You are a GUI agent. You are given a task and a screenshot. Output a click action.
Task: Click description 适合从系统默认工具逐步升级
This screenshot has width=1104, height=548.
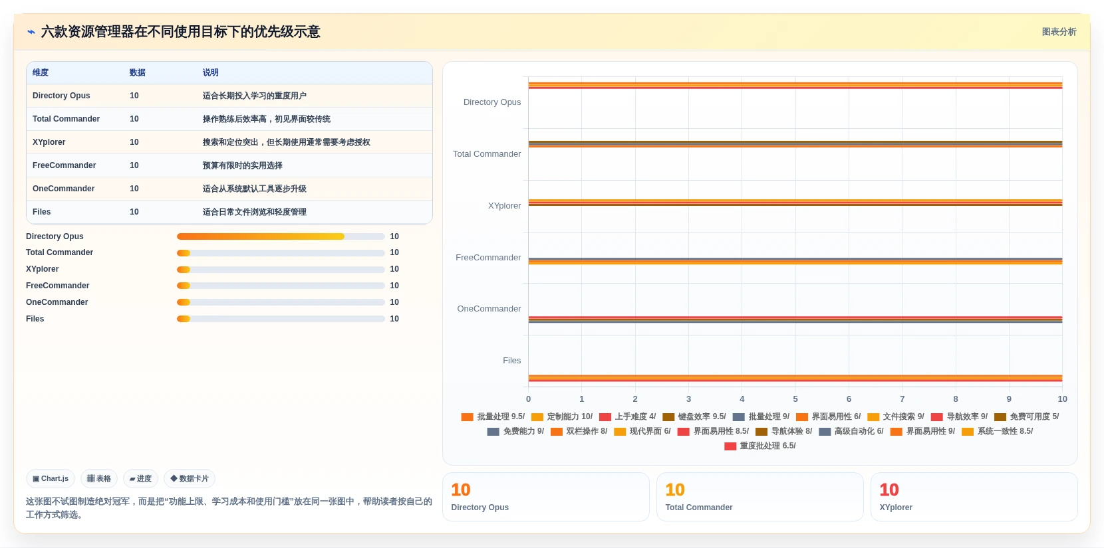[255, 189]
